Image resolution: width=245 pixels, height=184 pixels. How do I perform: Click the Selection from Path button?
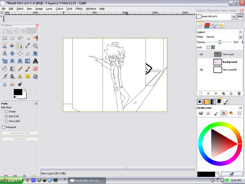tap(20, 133)
